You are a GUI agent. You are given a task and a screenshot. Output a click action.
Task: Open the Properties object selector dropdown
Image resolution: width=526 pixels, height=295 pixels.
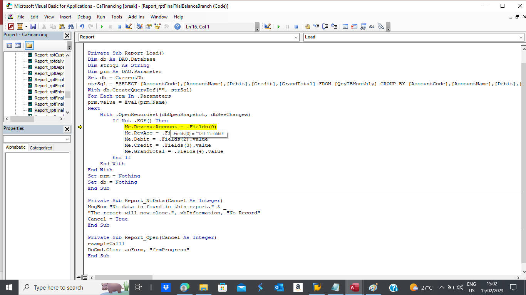[x=67, y=139]
